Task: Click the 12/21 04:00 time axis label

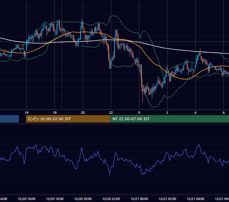Action: tap(196, 199)
